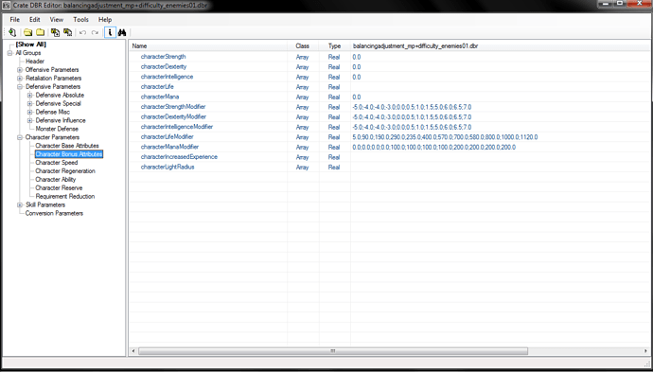Select Conversion Parameters
The height and width of the screenshot is (372, 653).
click(54, 213)
